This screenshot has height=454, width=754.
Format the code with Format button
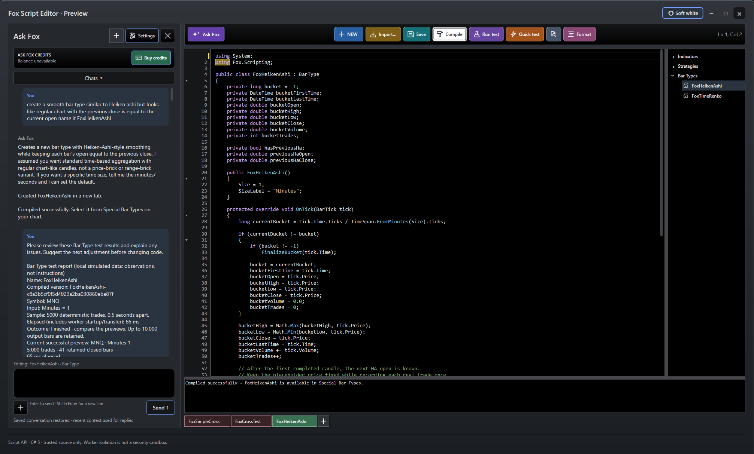(x=579, y=34)
